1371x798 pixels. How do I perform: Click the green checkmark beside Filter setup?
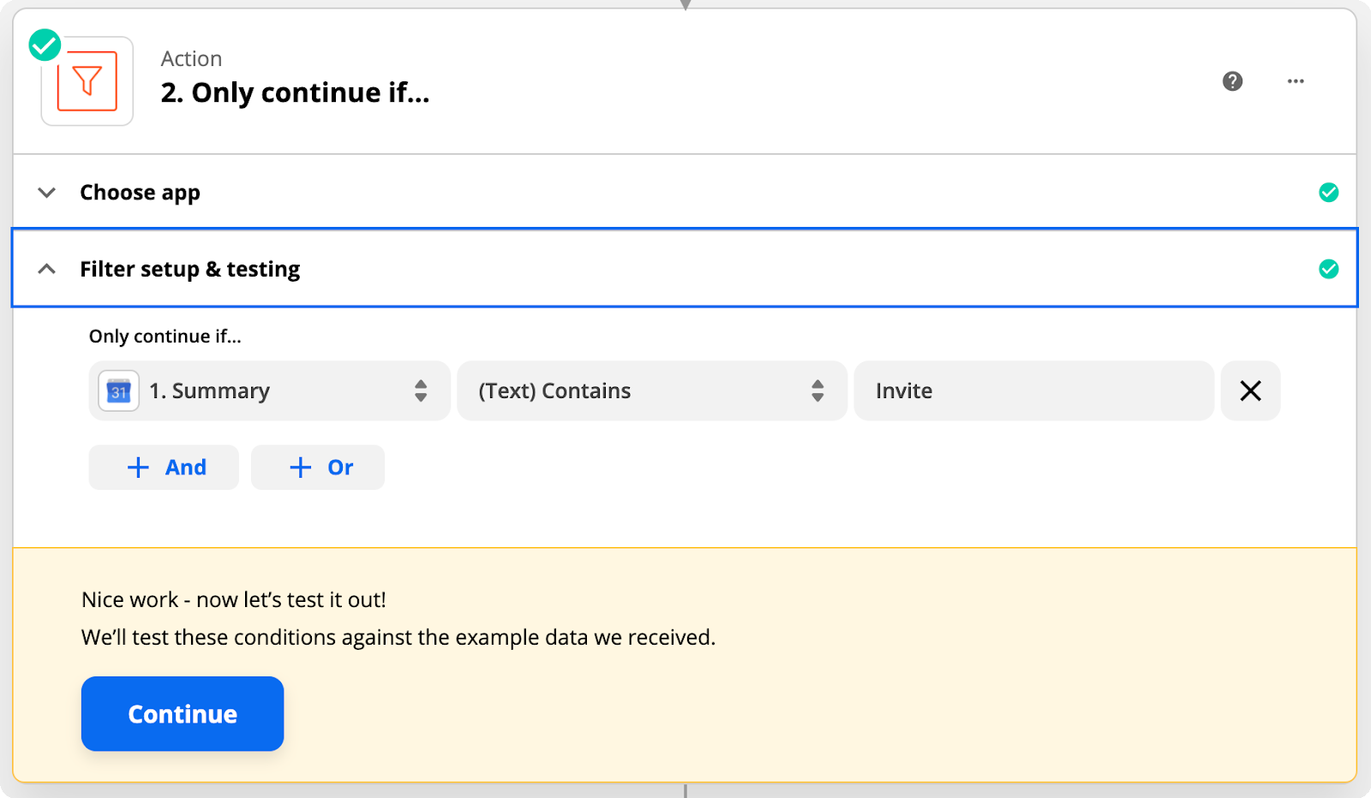click(1328, 270)
